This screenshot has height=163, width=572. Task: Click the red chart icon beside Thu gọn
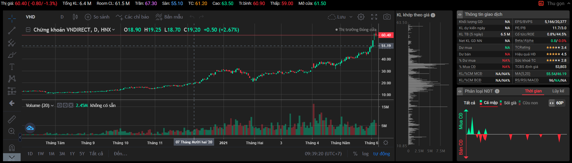(541, 4)
